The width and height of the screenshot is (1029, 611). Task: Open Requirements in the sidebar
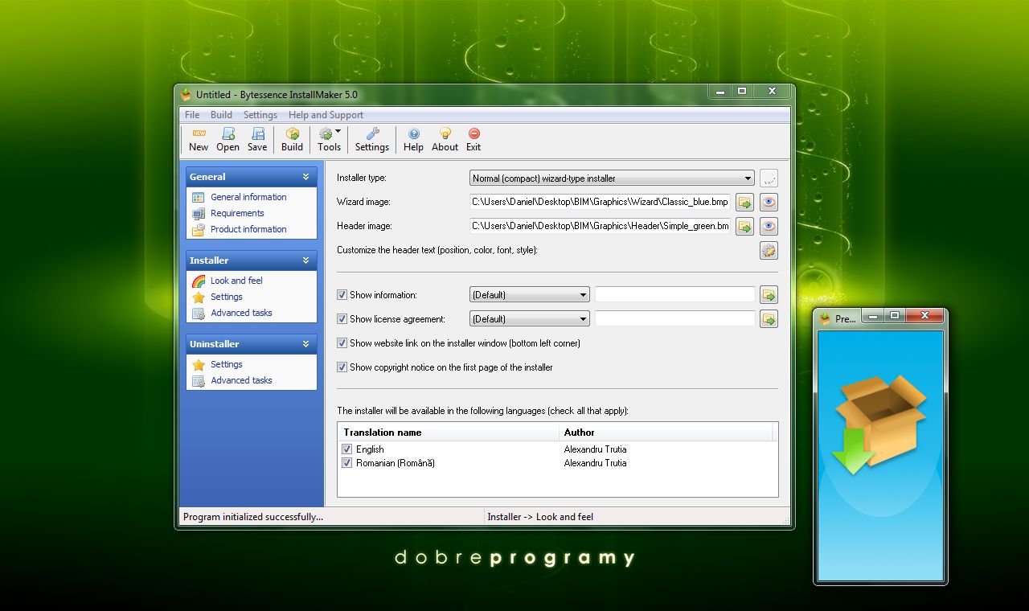pos(237,213)
